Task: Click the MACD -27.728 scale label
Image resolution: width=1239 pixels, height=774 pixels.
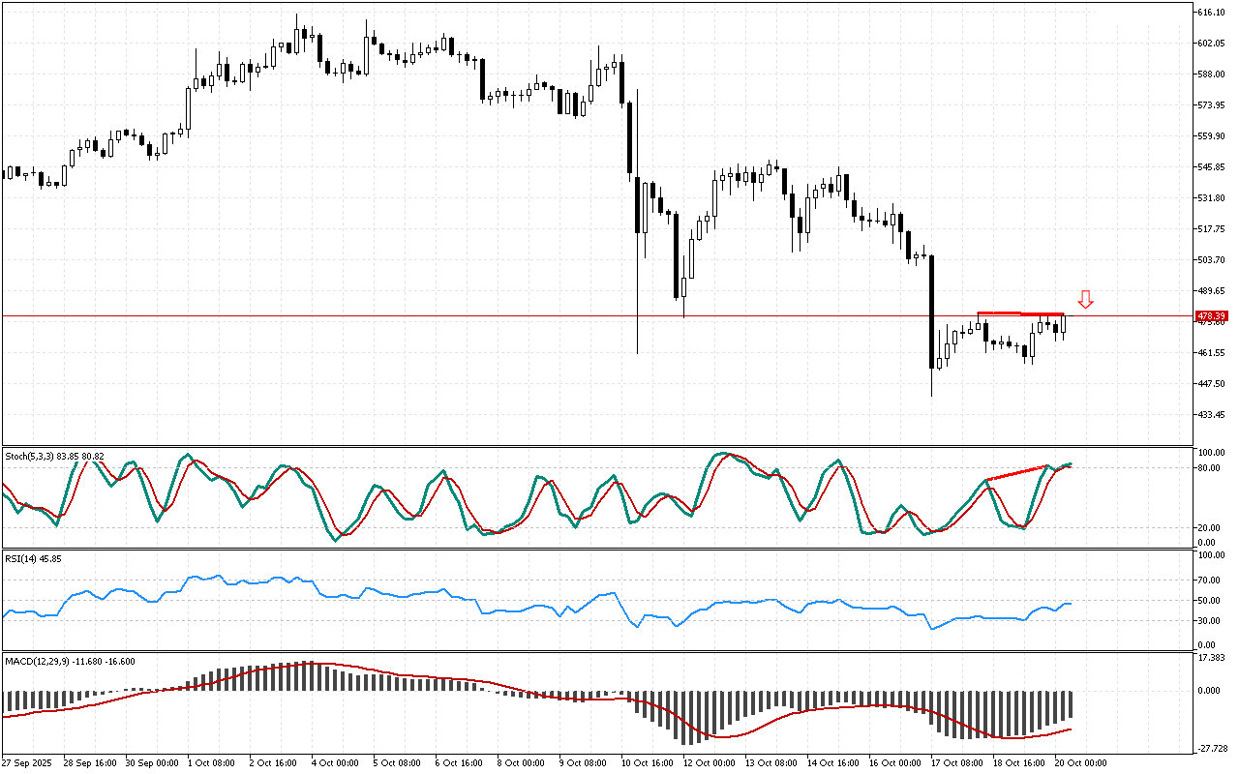Action: tap(1210, 749)
